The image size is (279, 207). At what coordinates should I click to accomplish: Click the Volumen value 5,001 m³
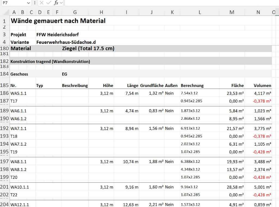(x=262, y=187)
